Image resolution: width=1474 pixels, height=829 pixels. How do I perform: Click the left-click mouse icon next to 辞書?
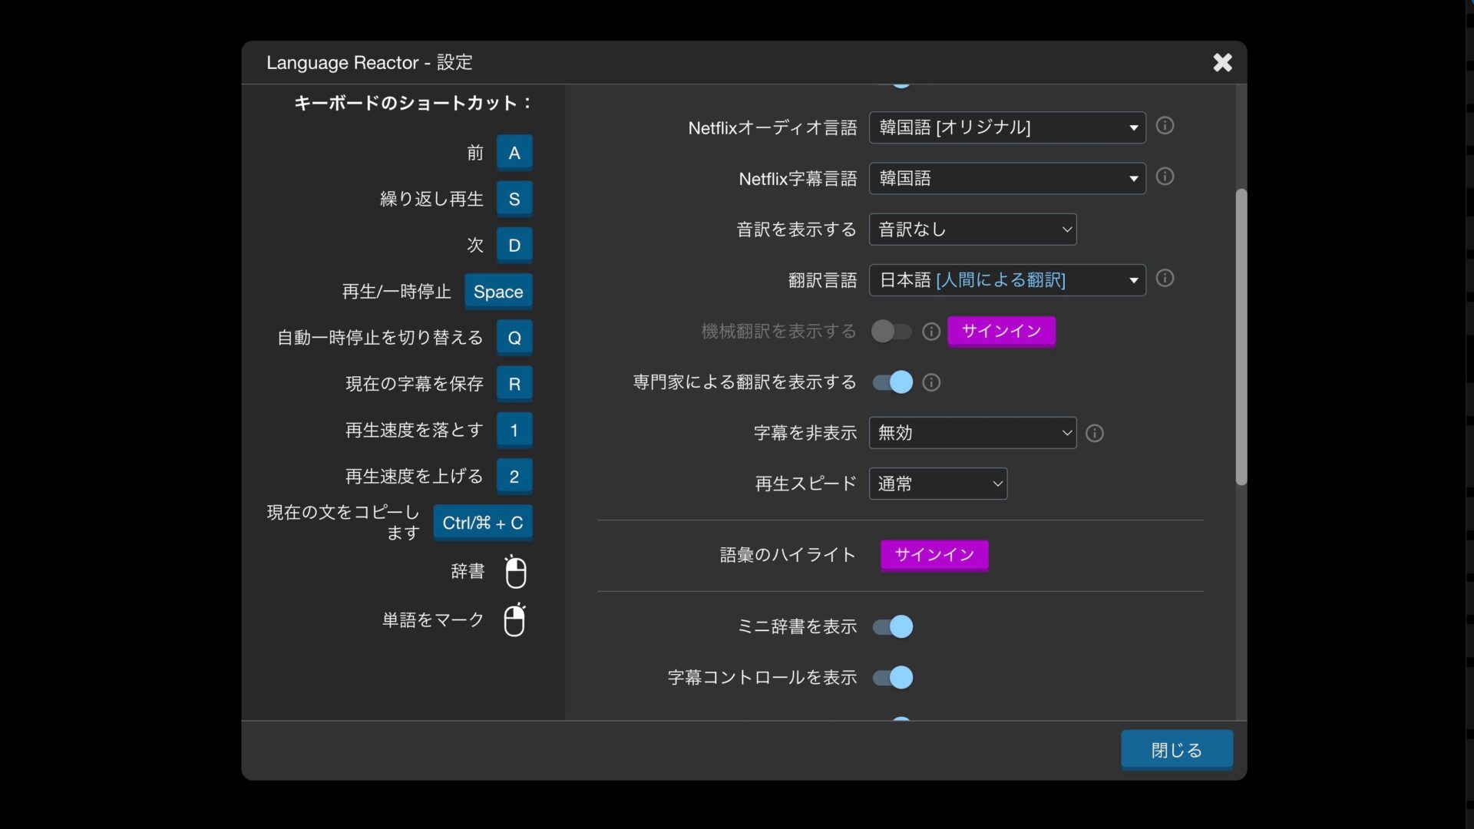pos(515,572)
